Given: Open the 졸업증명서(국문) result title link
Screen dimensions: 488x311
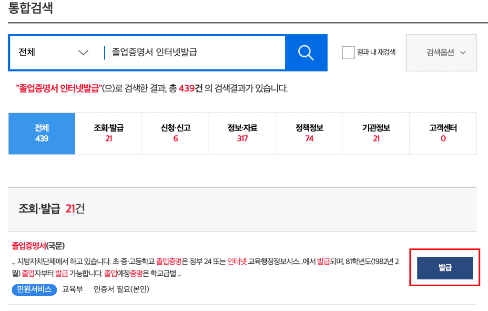Looking at the screenshot, I should coord(38,246).
